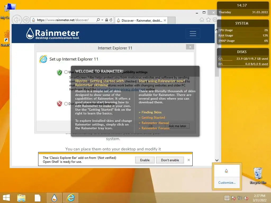Click the taskbar clock 2:37 PM
This screenshot has height=203, width=271.
pos(259,198)
